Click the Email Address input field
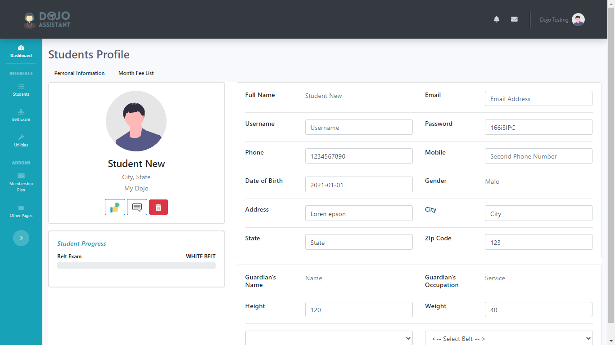The width and height of the screenshot is (615, 345). 538,99
